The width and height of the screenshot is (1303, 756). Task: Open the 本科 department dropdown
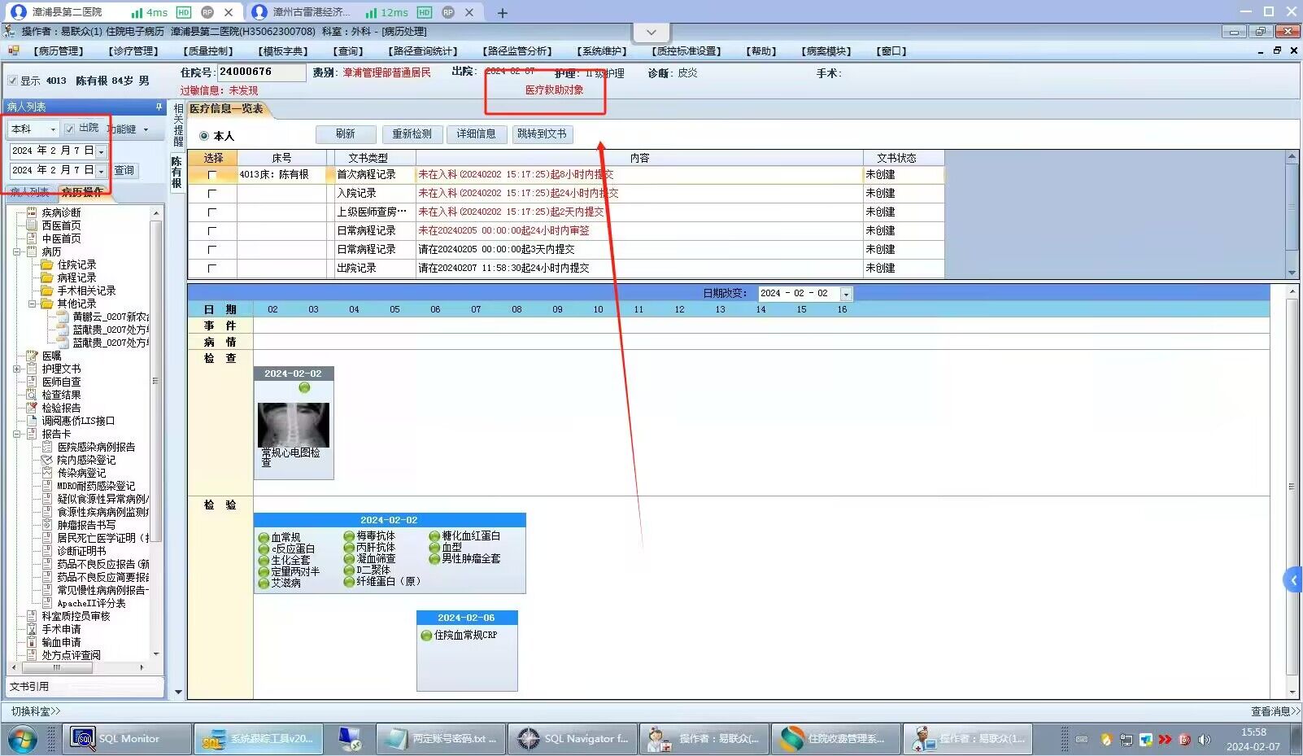click(53, 129)
